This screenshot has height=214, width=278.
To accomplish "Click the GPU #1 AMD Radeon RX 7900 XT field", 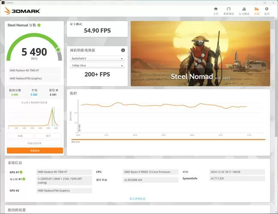I will [64, 172].
